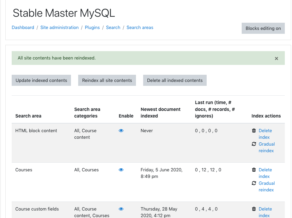
Task: Open the Search areas breadcrumb link
Action: [140, 28]
